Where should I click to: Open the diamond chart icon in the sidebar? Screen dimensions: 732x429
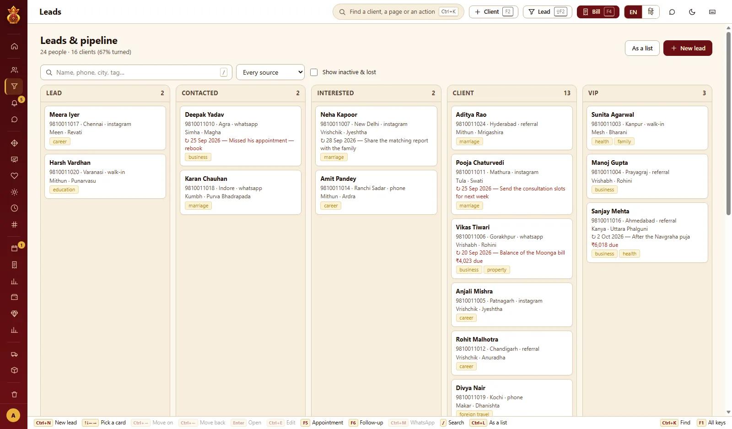[x=14, y=143]
